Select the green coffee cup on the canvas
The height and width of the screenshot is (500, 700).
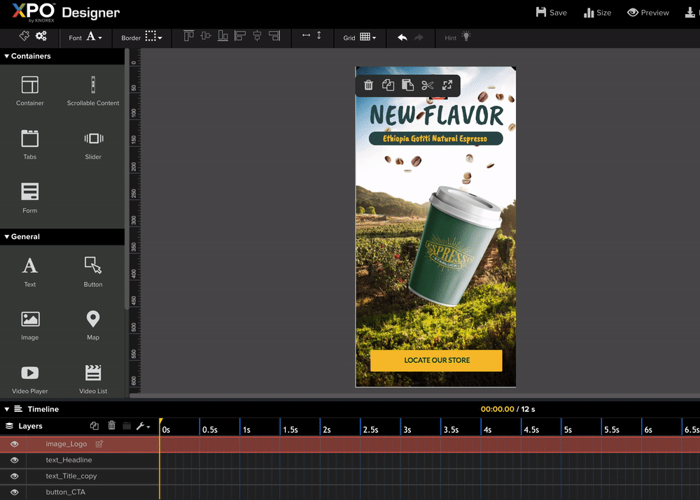click(x=454, y=246)
